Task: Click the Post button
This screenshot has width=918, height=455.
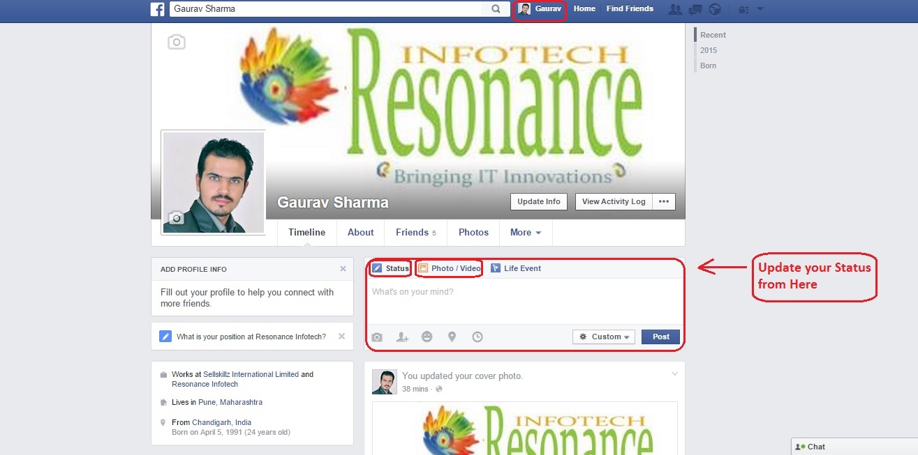Action: coord(660,337)
